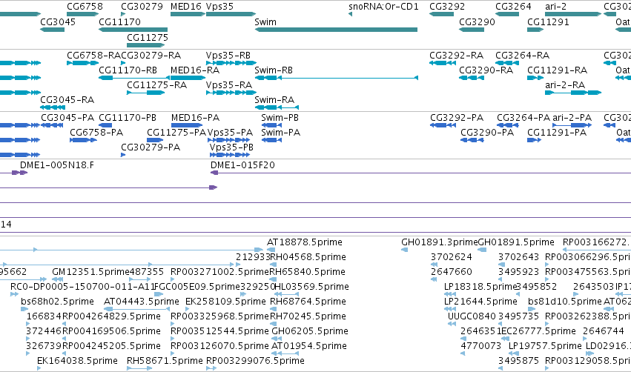
Task: Select the CG11275-RA transcript label
Action: (156, 85)
